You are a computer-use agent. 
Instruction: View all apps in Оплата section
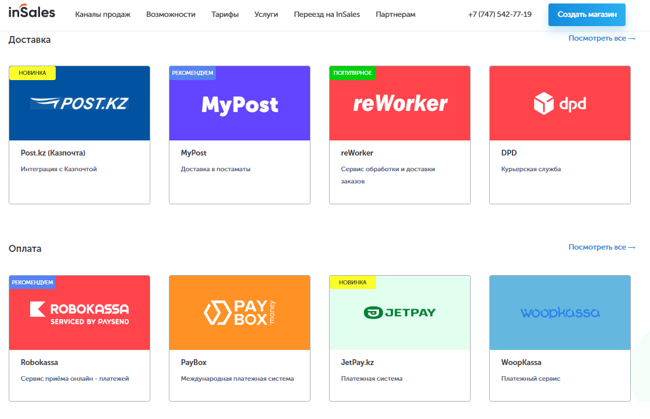(602, 247)
